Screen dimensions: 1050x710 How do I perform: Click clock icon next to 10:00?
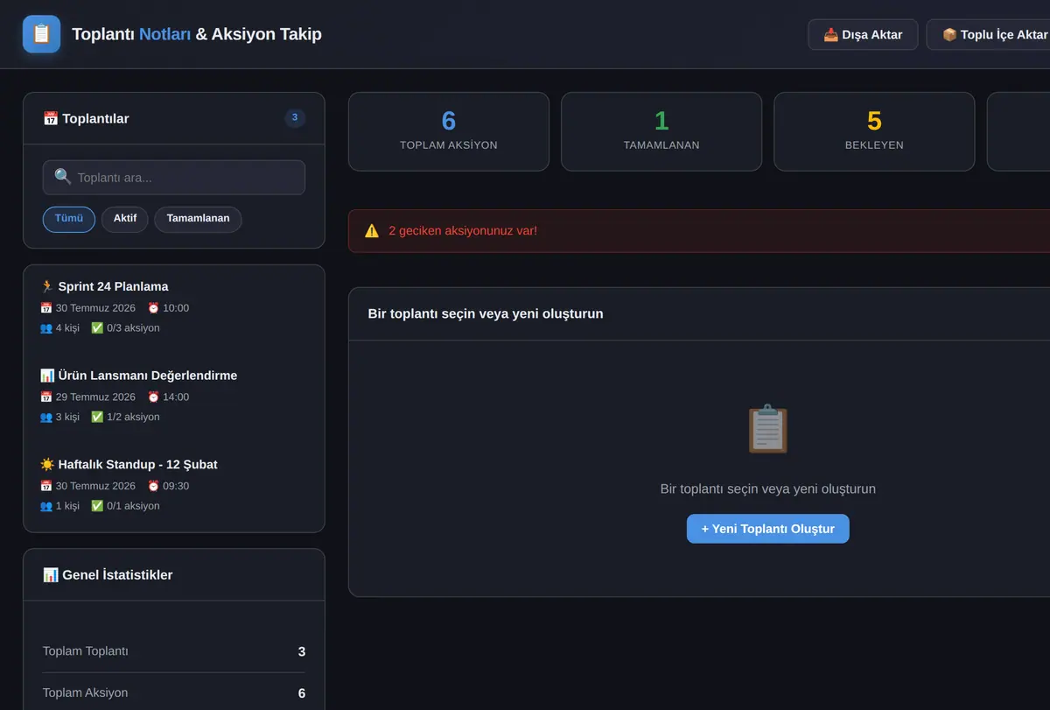click(153, 308)
